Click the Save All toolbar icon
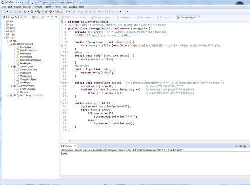Screen dimensions: 250x185 15,12
